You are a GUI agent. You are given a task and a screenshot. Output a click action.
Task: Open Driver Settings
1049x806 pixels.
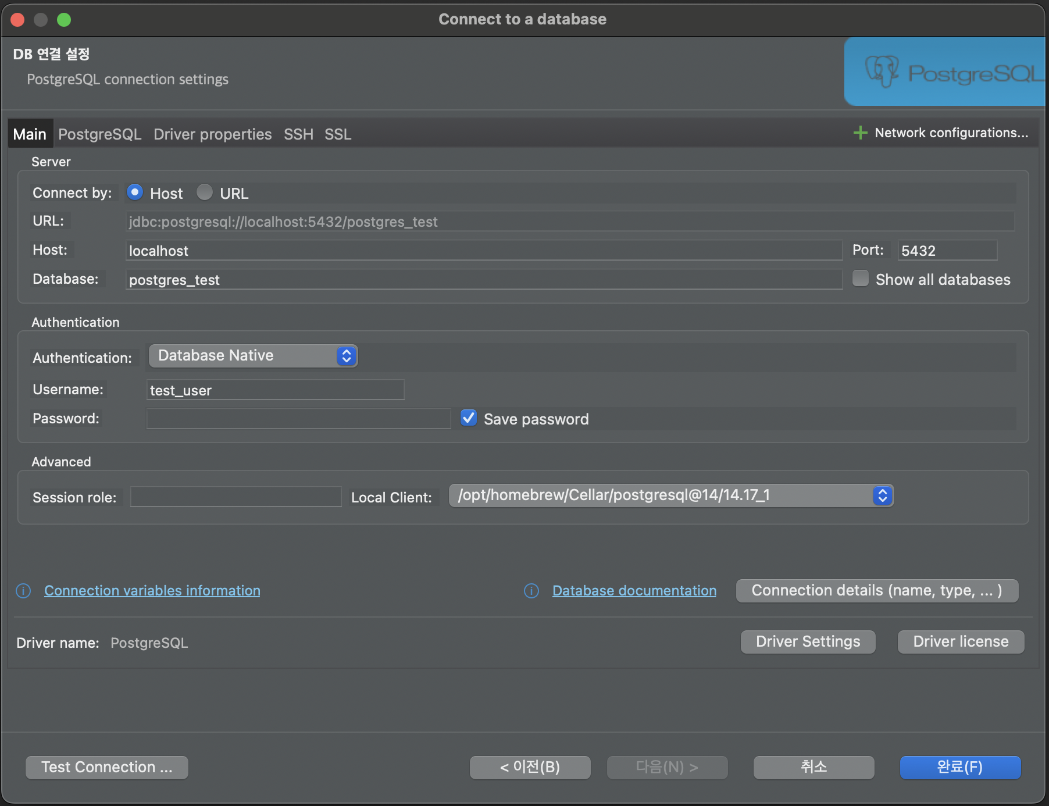point(808,642)
